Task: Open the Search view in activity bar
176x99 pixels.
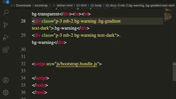Action: [x=6, y=12]
